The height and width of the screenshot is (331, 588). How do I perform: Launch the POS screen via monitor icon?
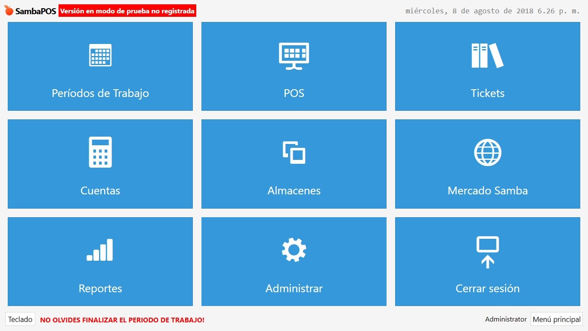[x=294, y=56]
